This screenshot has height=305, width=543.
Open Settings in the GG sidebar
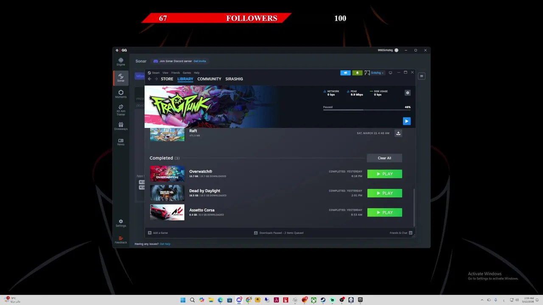pos(121,223)
